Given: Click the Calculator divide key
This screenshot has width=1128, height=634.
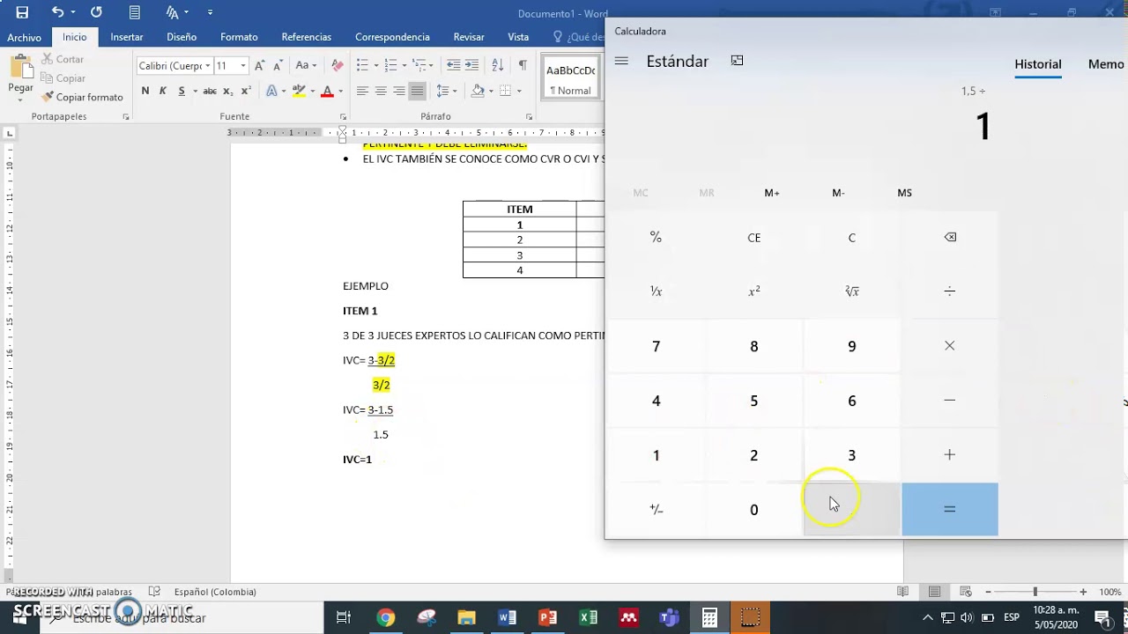Looking at the screenshot, I should pyautogui.click(x=950, y=291).
